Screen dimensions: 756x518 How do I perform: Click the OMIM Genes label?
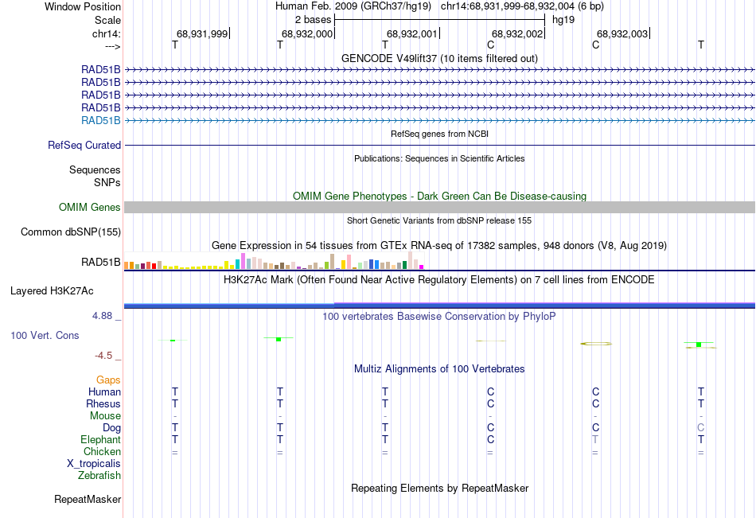click(89, 208)
